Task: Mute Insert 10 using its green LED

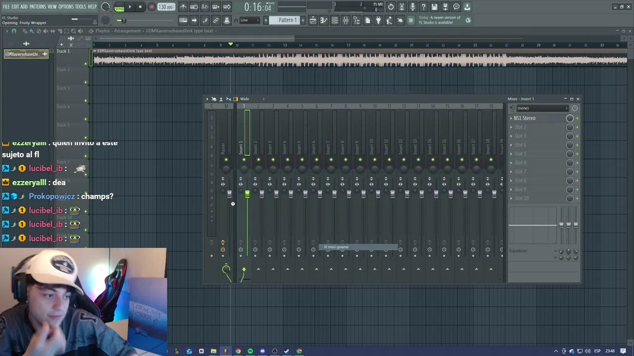Action: (x=374, y=160)
